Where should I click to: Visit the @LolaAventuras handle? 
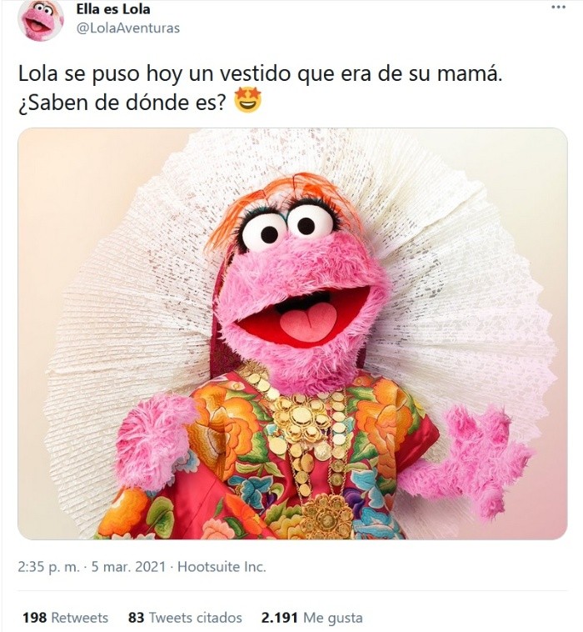tap(128, 28)
